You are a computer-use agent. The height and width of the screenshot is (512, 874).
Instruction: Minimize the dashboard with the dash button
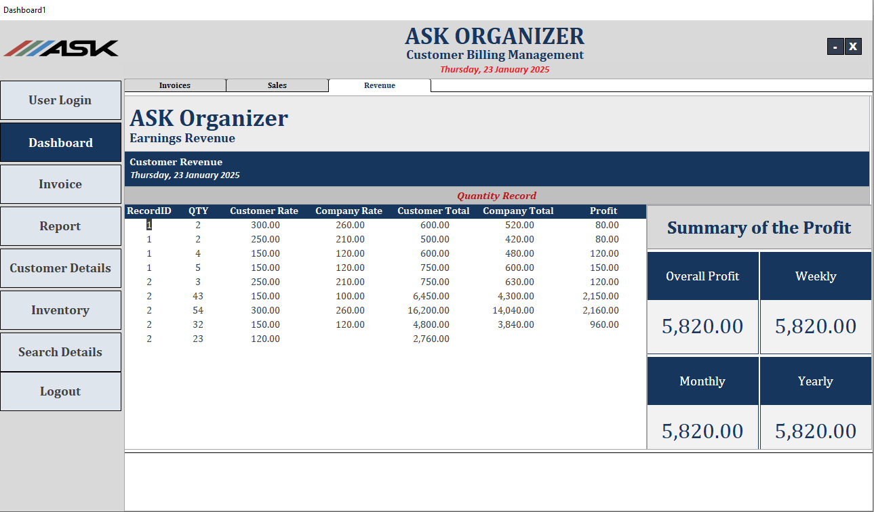[x=835, y=47]
